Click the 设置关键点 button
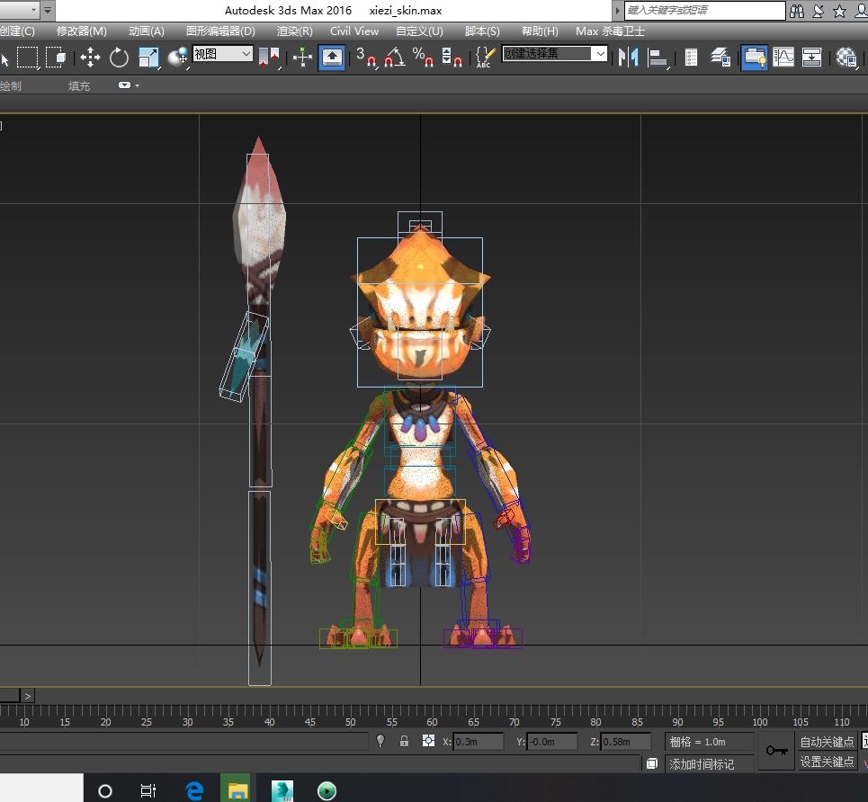This screenshot has width=868, height=802. (x=827, y=762)
